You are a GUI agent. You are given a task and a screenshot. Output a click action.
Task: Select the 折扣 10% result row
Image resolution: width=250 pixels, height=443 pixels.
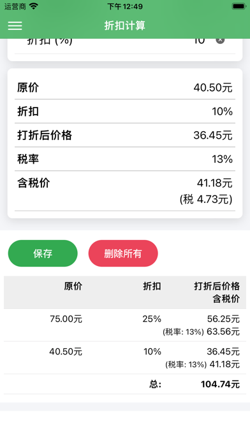(125, 111)
